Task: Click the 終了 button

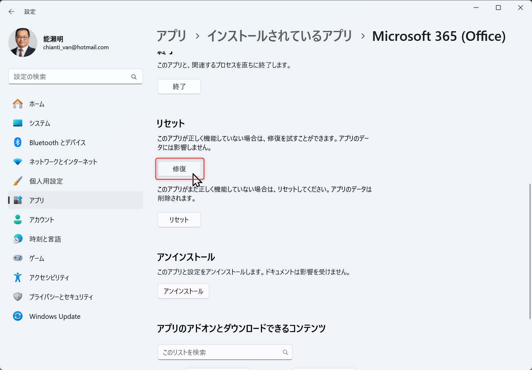Action: click(179, 87)
